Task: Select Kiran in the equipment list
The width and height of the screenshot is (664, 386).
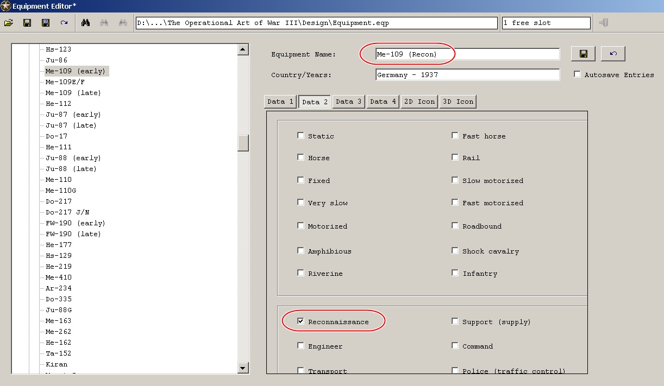Action: 57,364
